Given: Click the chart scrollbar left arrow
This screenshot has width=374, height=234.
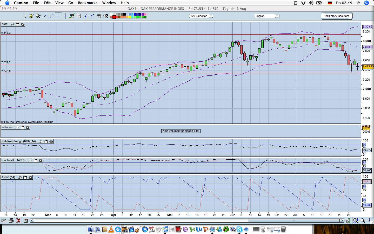Looking at the screenshot, I should (x=32, y=221).
